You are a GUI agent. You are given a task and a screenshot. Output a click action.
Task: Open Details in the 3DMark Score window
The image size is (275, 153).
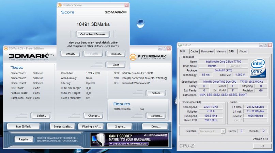point(71,54)
